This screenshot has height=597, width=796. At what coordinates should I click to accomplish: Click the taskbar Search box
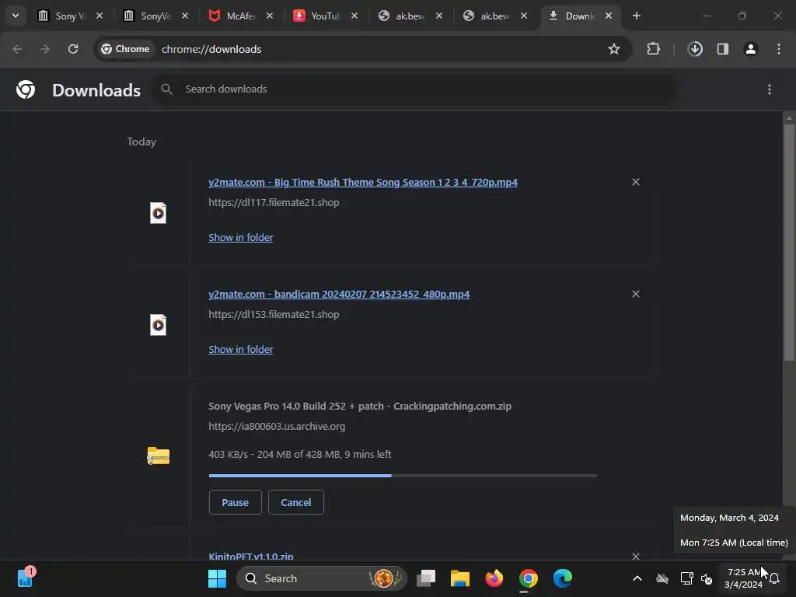pyautogui.click(x=321, y=578)
